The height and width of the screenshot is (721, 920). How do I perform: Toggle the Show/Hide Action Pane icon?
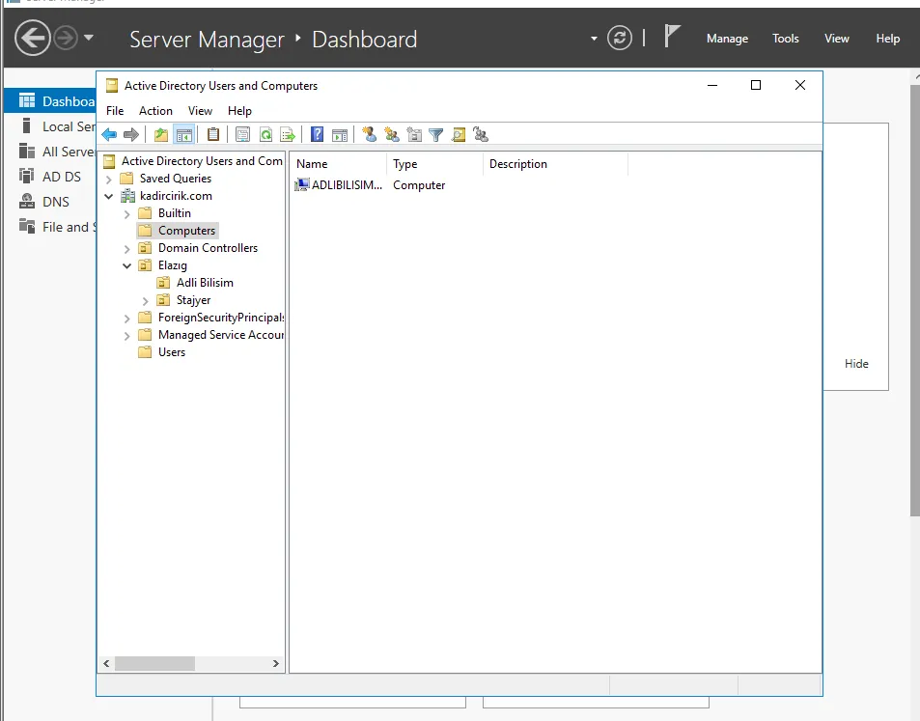pyautogui.click(x=340, y=135)
